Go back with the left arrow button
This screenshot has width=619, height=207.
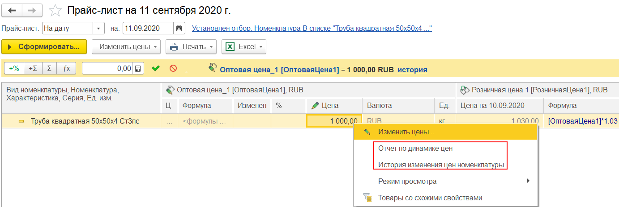point(12,9)
